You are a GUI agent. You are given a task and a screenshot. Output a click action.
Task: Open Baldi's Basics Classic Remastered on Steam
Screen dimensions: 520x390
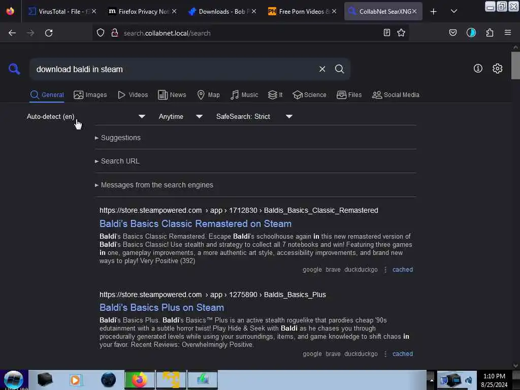tap(196, 223)
